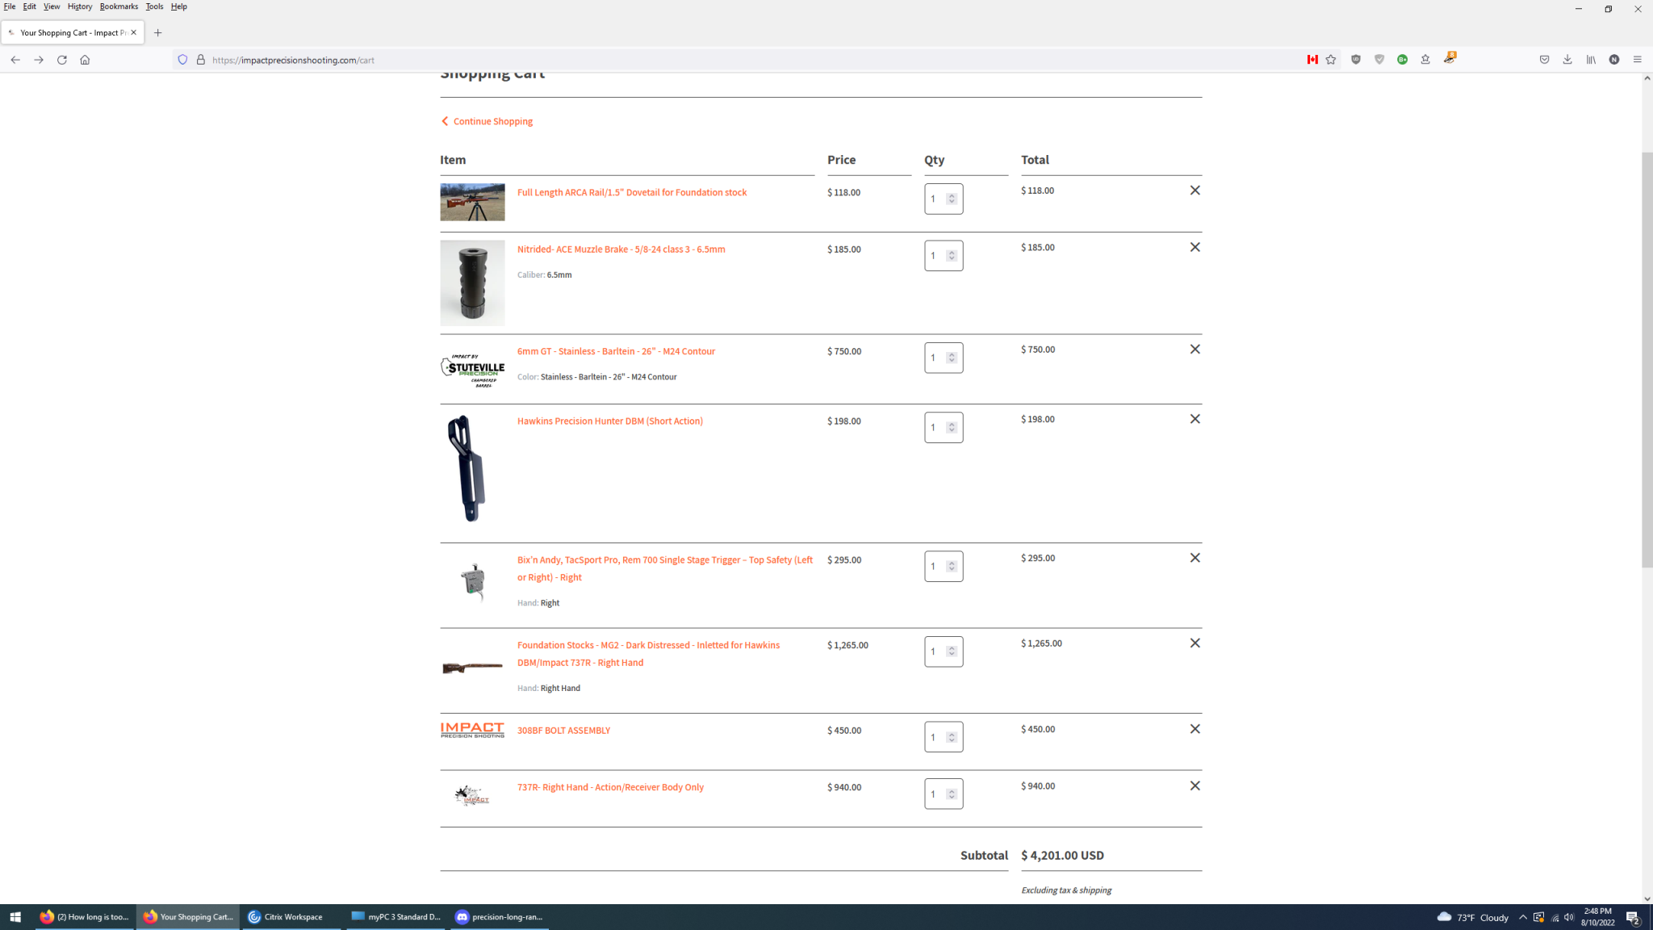Click the muzzle brake product thumbnail

tap(472, 283)
